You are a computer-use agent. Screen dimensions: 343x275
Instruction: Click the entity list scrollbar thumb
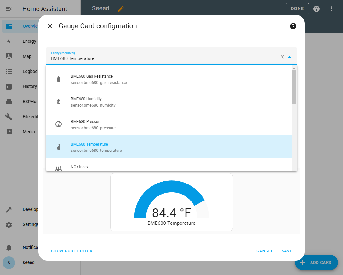click(294, 87)
